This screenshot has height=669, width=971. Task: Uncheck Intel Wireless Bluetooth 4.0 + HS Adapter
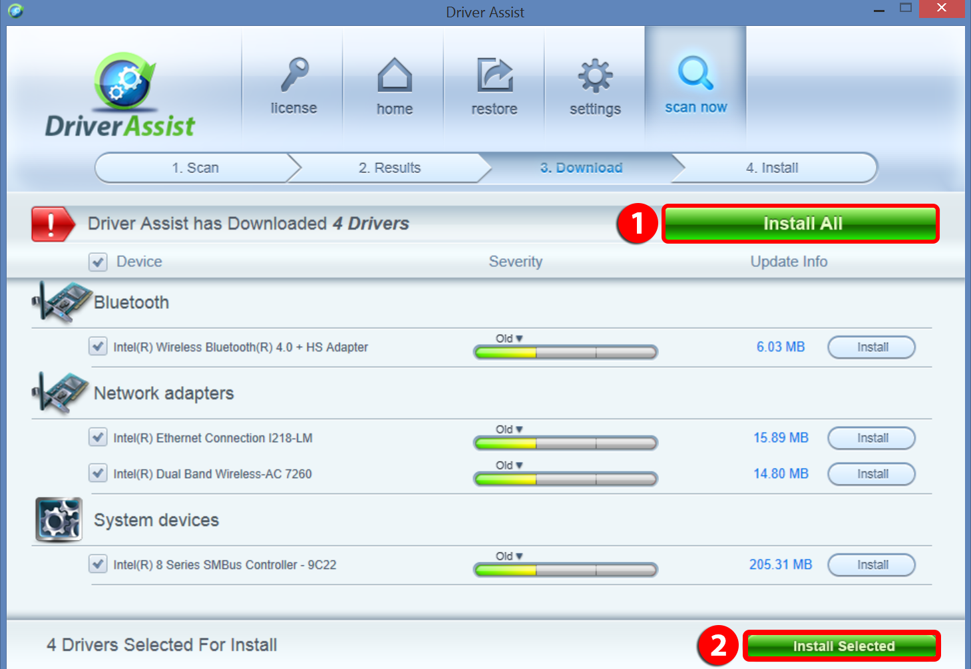click(x=98, y=346)
